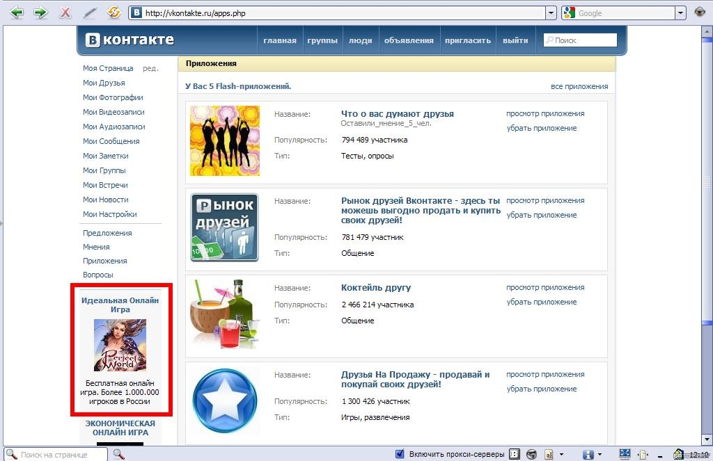713x461 pixels.
Task: Click the pencil edit icon in the toolbar
Action: [x=90, y=13]
